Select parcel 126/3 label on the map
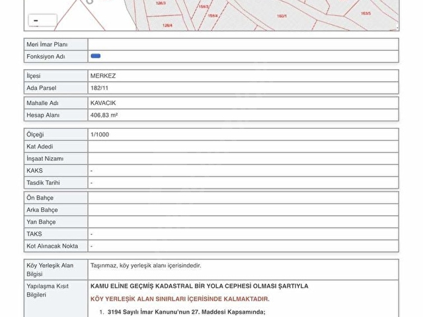 pos(161,3)
